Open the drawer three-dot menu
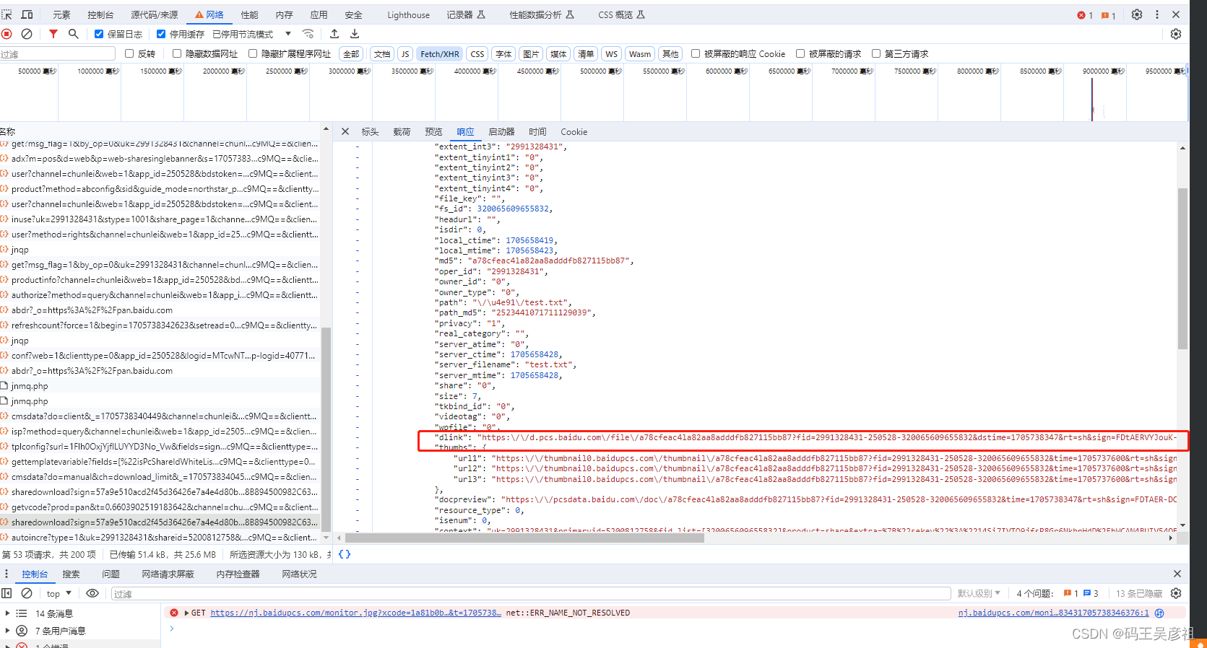 7,574
